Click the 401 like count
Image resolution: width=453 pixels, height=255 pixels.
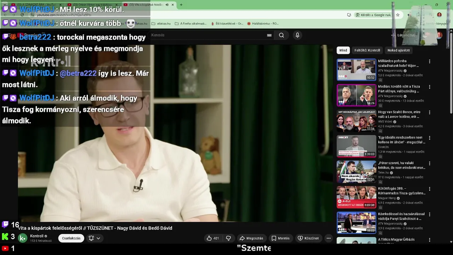pyautogui.click(x=216, y=238)
